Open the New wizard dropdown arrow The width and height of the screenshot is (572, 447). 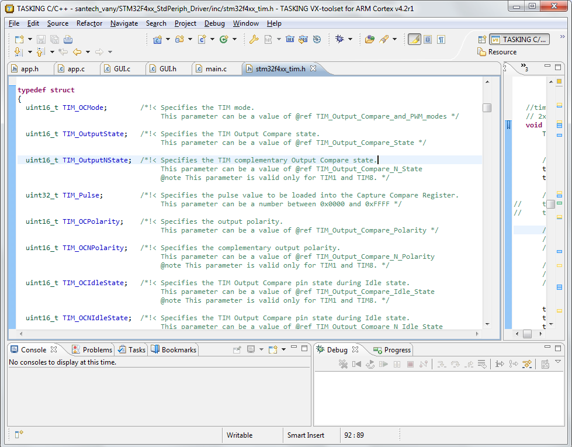(30, 39)
